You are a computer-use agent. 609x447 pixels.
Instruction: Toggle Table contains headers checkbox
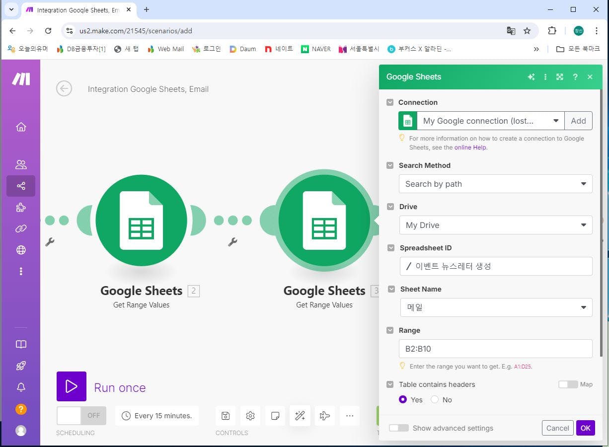390,384
